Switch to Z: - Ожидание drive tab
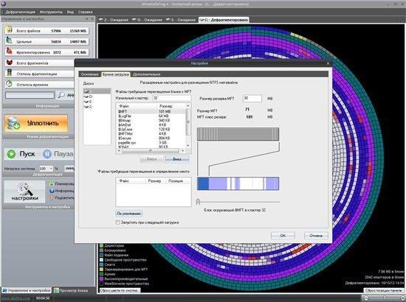Image resolution: width=406 pixels, height=302 pixels. 114,20
